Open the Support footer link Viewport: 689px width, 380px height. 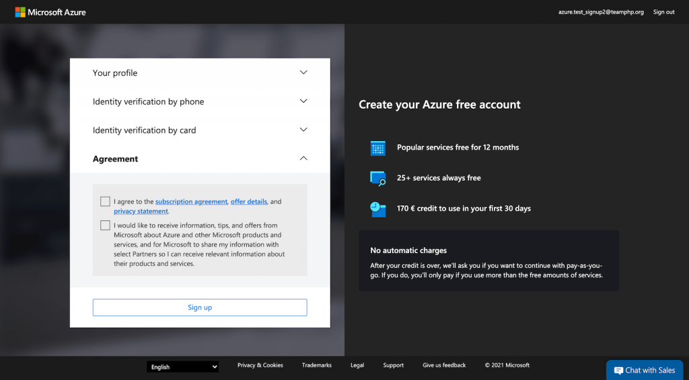tap(393, 365)
